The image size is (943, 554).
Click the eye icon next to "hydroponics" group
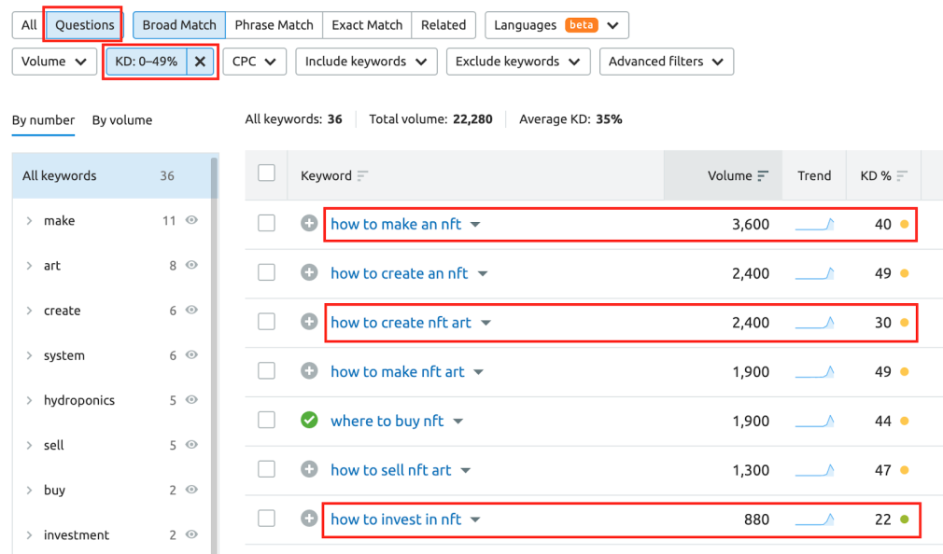(x=190, y=400)
